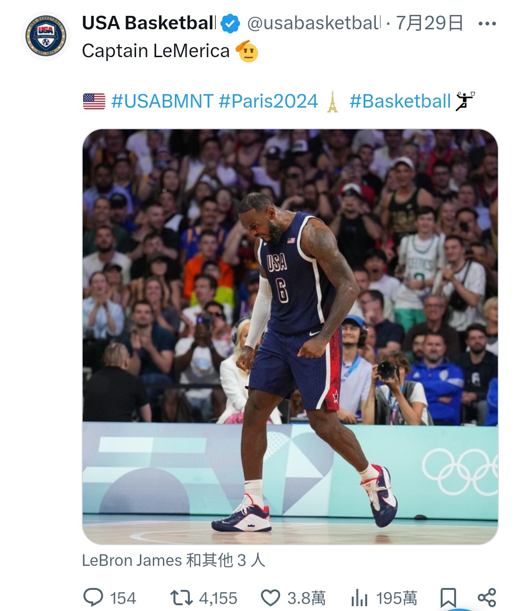Open the USA Basketball profile avatar

point(46,36)
